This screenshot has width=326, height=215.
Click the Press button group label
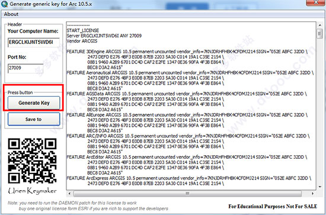(x=20, y=92)
